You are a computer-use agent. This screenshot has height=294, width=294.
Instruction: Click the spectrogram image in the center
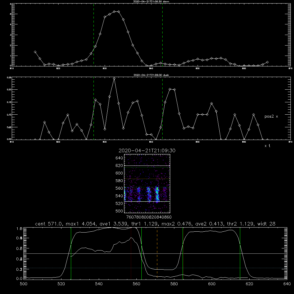click(147, 183)
